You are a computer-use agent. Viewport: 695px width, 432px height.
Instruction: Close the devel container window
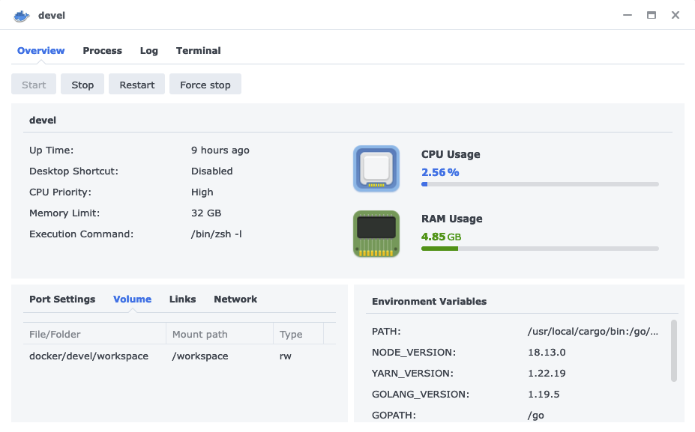click(675, 15)
